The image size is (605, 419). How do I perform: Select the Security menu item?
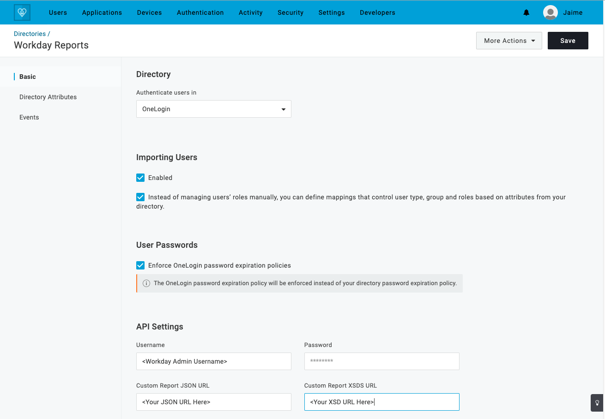tap(290, 12)
